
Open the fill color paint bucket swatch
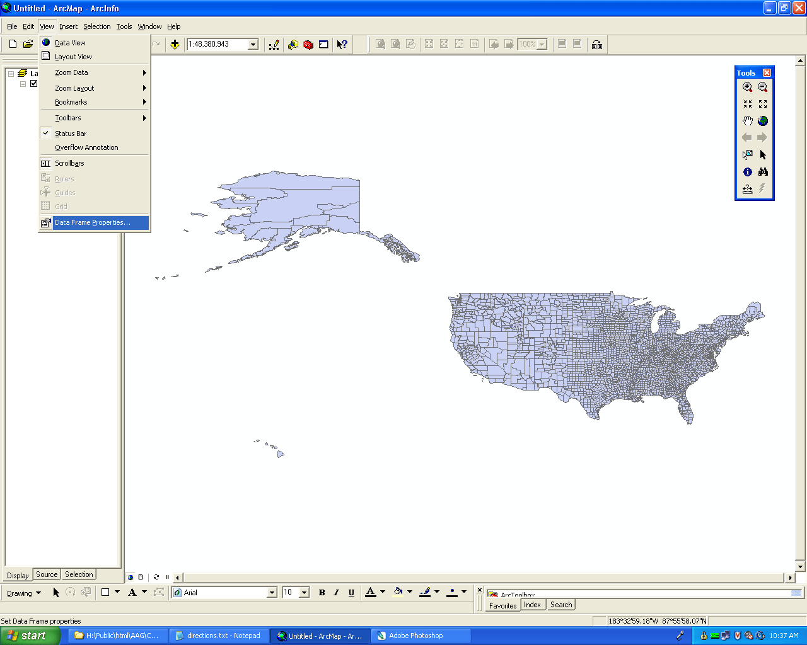[x=398, y=591]
